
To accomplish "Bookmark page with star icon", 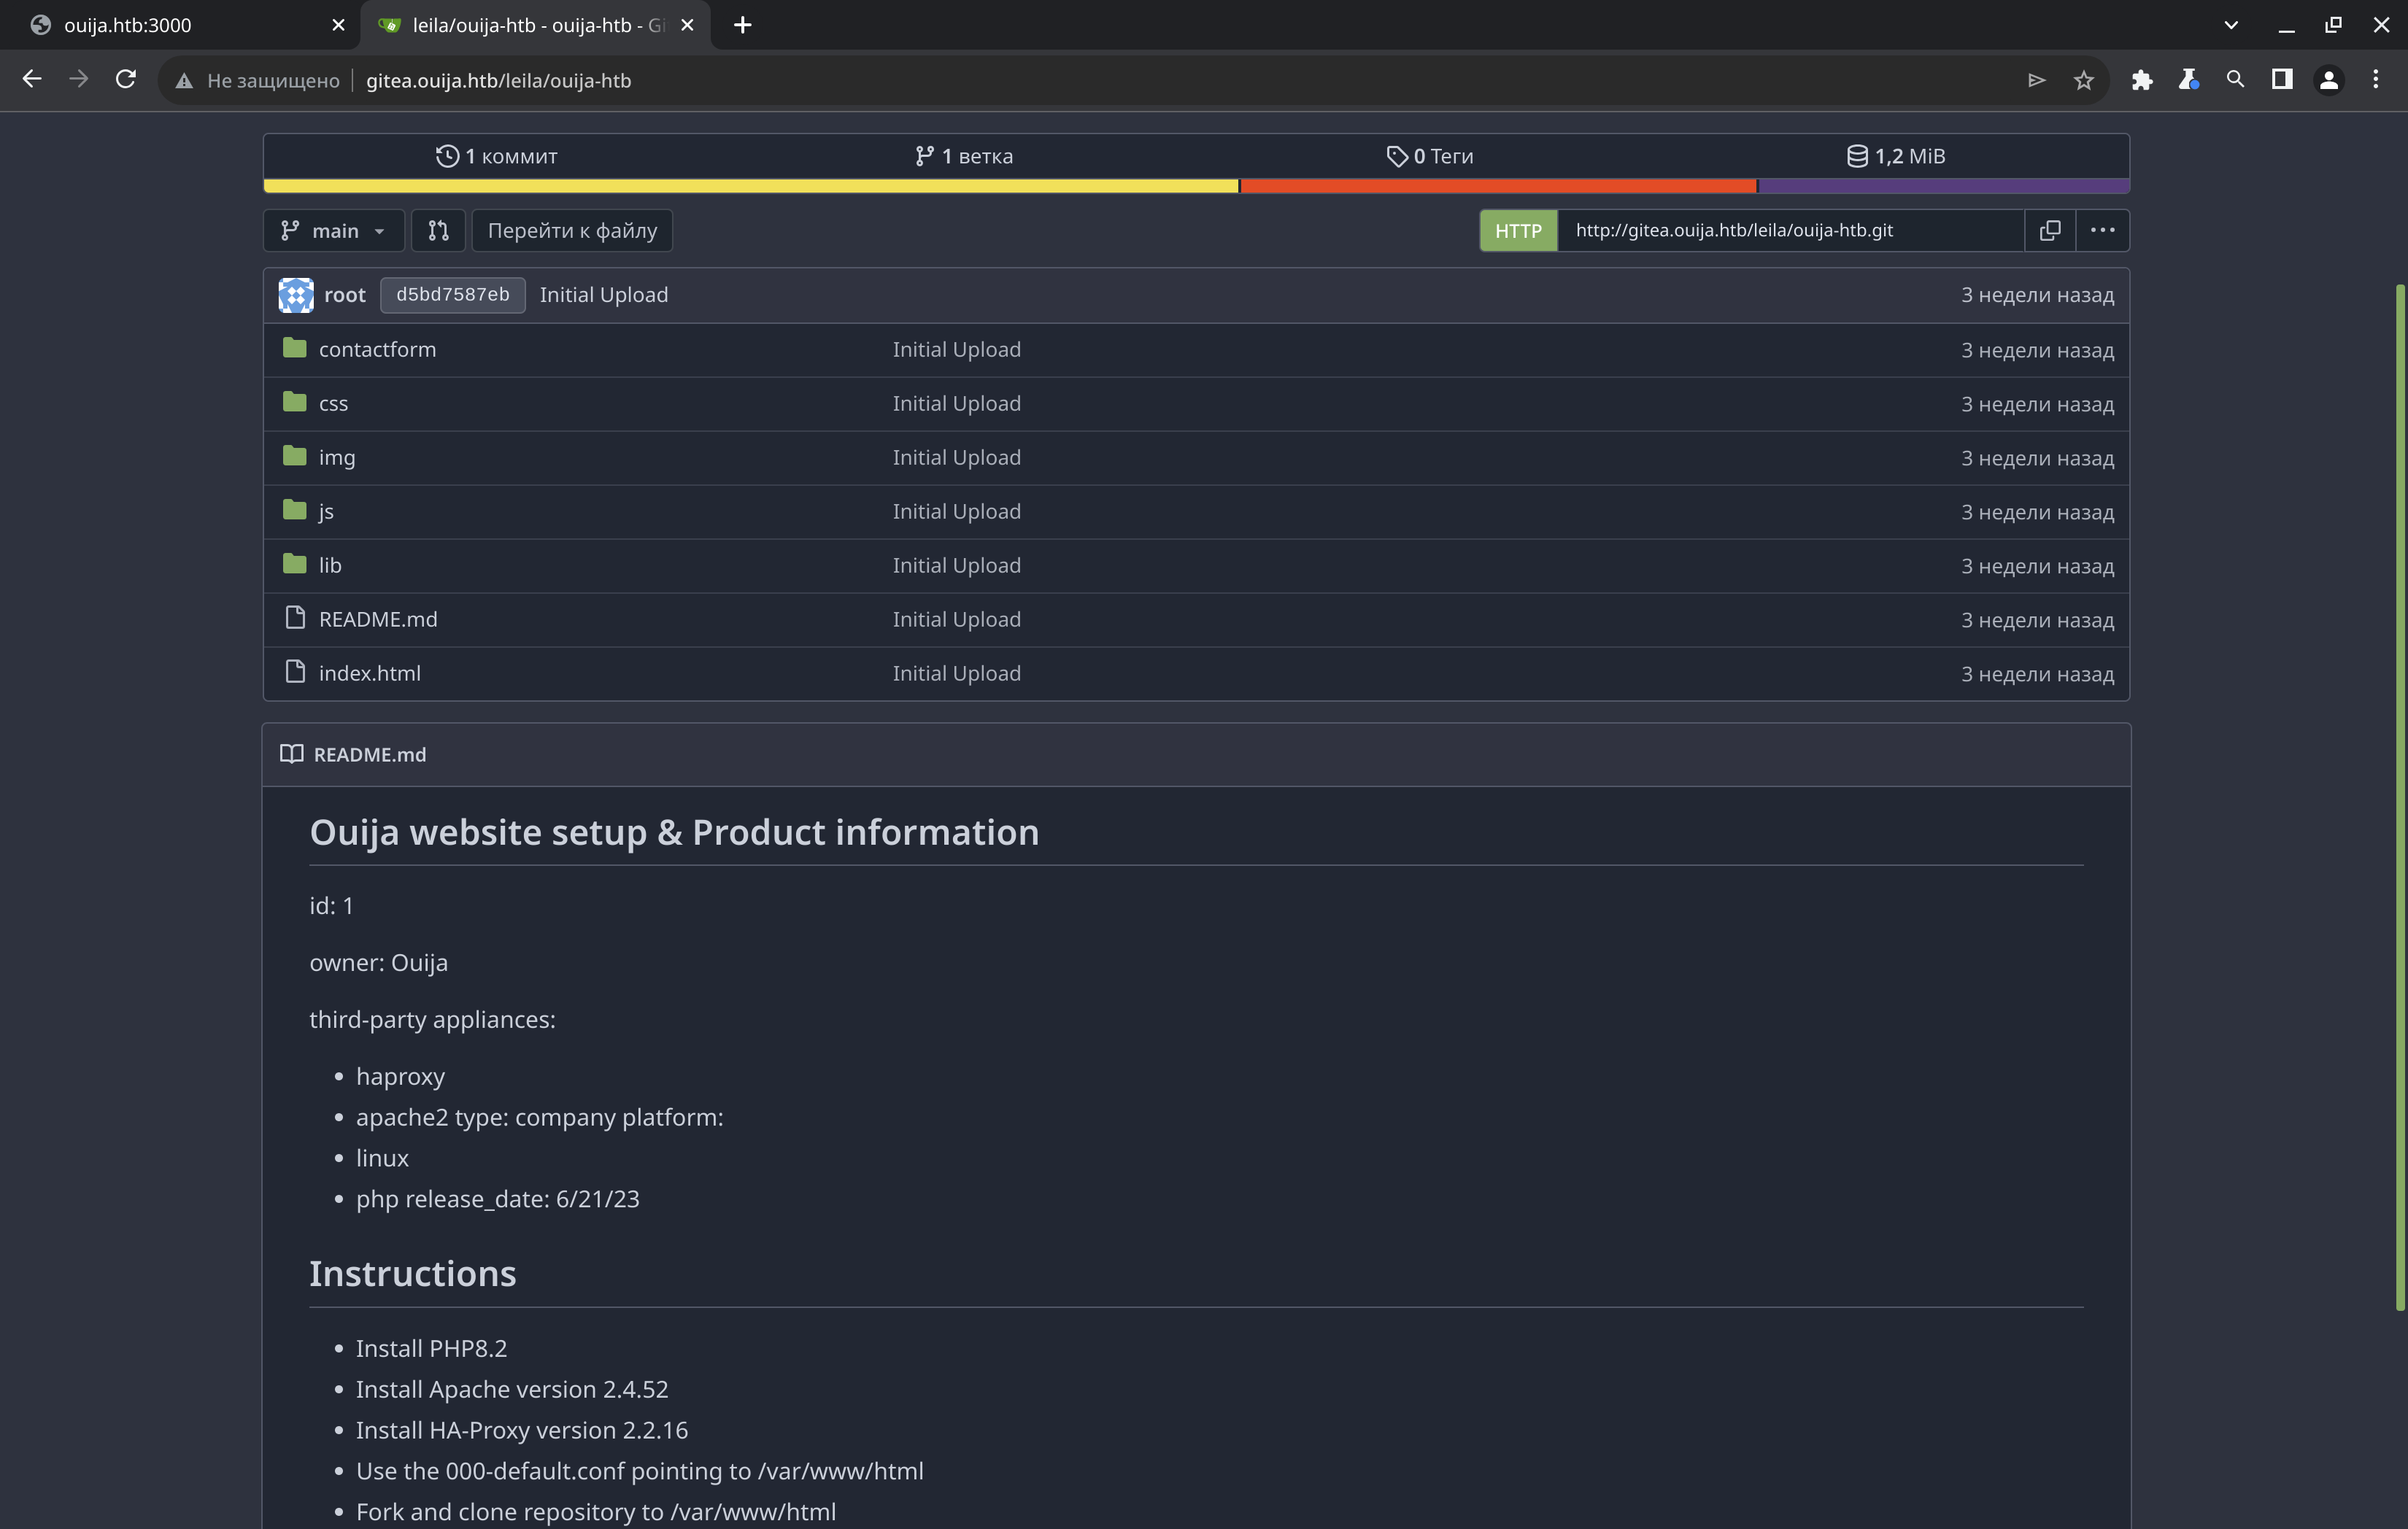I will 2083,80.
